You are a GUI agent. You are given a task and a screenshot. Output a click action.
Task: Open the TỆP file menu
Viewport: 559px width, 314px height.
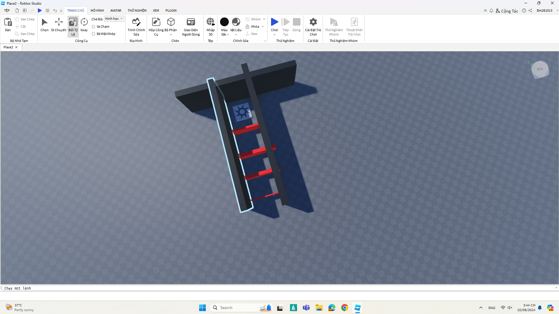7,10
